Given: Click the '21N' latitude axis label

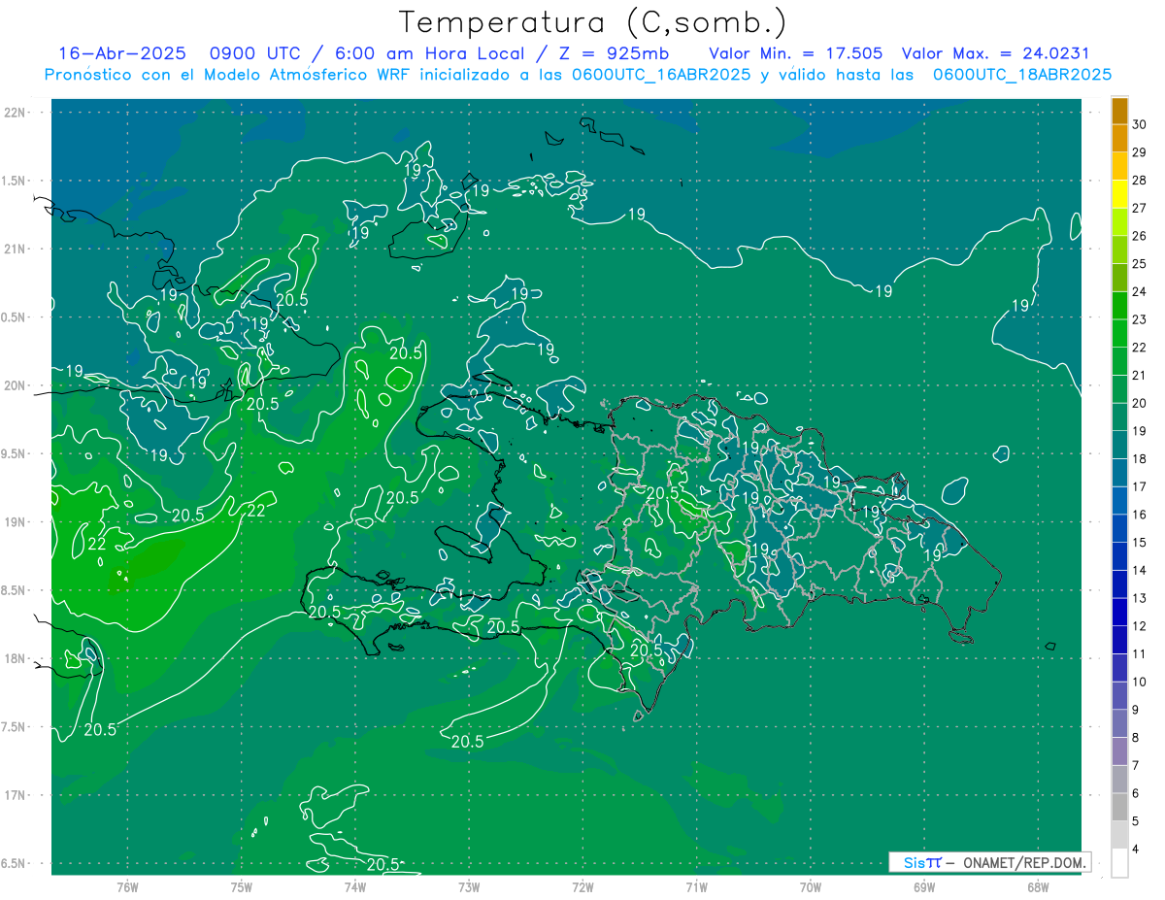Looking at the screenshot, I should coord(17,250).
